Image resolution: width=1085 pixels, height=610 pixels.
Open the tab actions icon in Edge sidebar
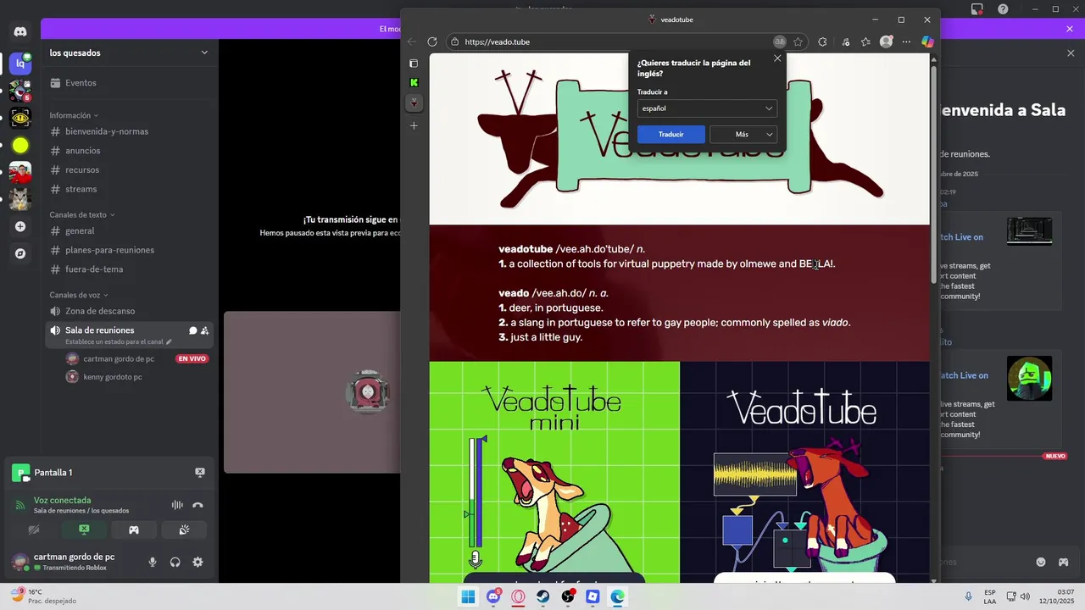pyautogui.click(x=414, y=64)
